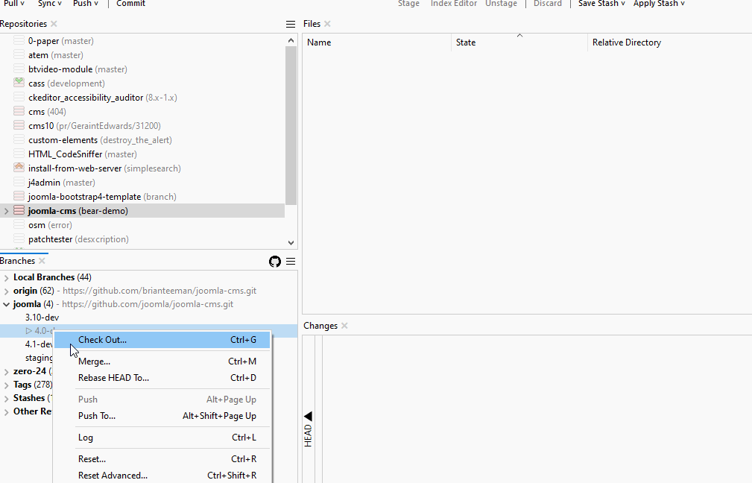Click the Commit toolbar button
752x483 pixels.
pos(130,4)
